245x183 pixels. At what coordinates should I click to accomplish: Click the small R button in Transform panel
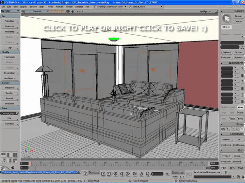point(242,81)
